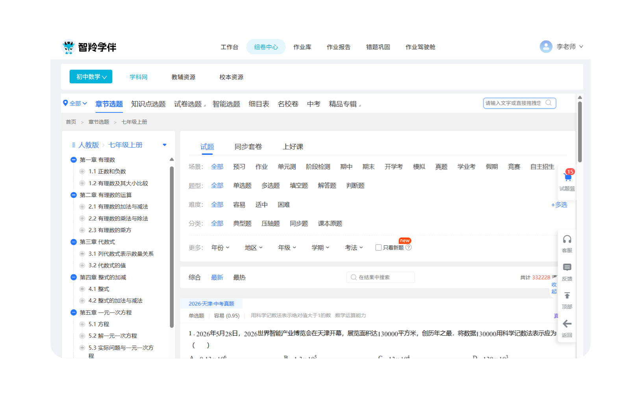Screen dimensions: 630x393
Task: Click the main page vertical scrollbar
Action: tap(580, 132)
